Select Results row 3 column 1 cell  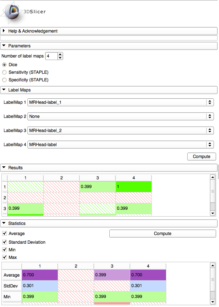click(x=25, y=208)
